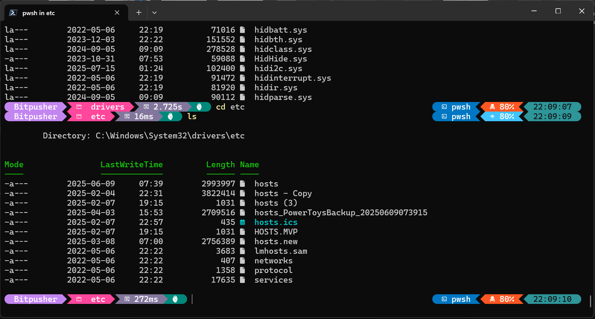Click the Name column header
595x319 pixels.
(x=249, y=164)
